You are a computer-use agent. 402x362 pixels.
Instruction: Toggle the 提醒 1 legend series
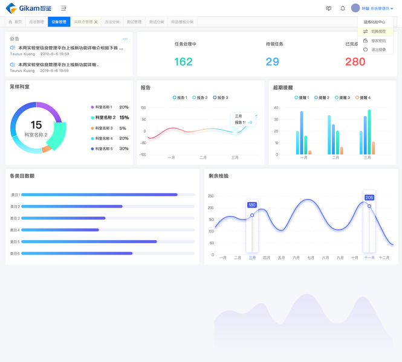pos(302,98)
